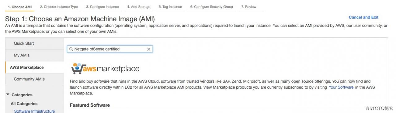Viewport: 396px width, 113px height.
Task: Open the Software Infrastructure category
Action: (34, 111)
